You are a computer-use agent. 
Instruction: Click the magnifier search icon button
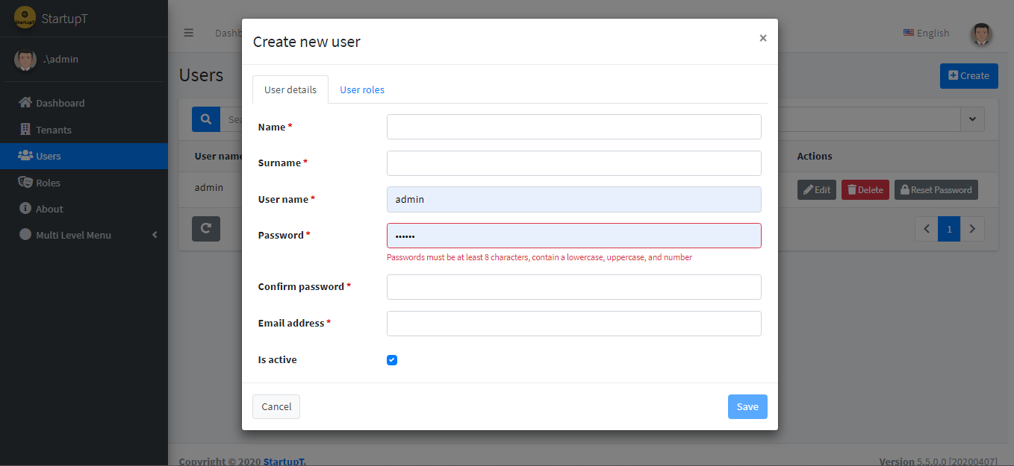206,119
